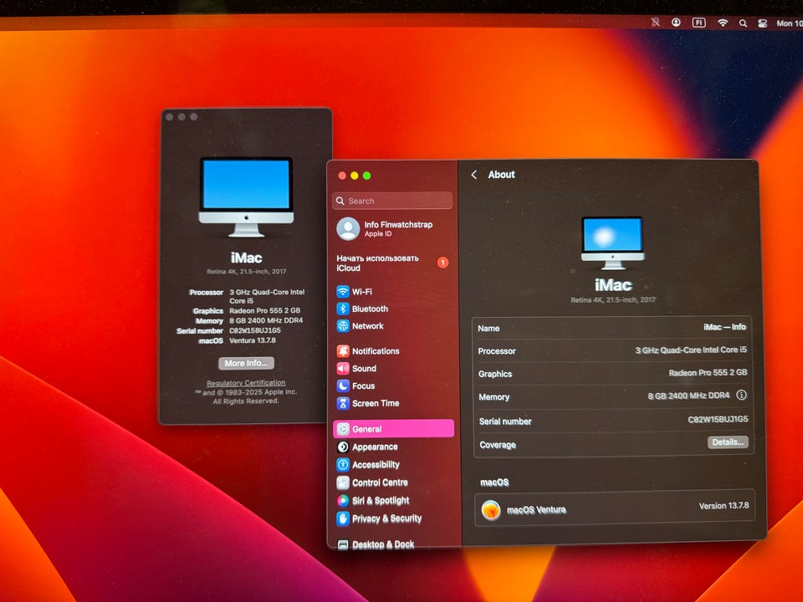Screen dimensions: 803x602
Task: Open Regulatory Certification link
Action: pyautogui.click(x=246, y=383)
